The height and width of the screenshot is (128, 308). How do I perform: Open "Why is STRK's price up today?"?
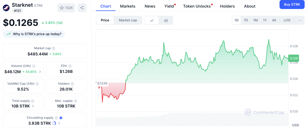tap(34, 34)
